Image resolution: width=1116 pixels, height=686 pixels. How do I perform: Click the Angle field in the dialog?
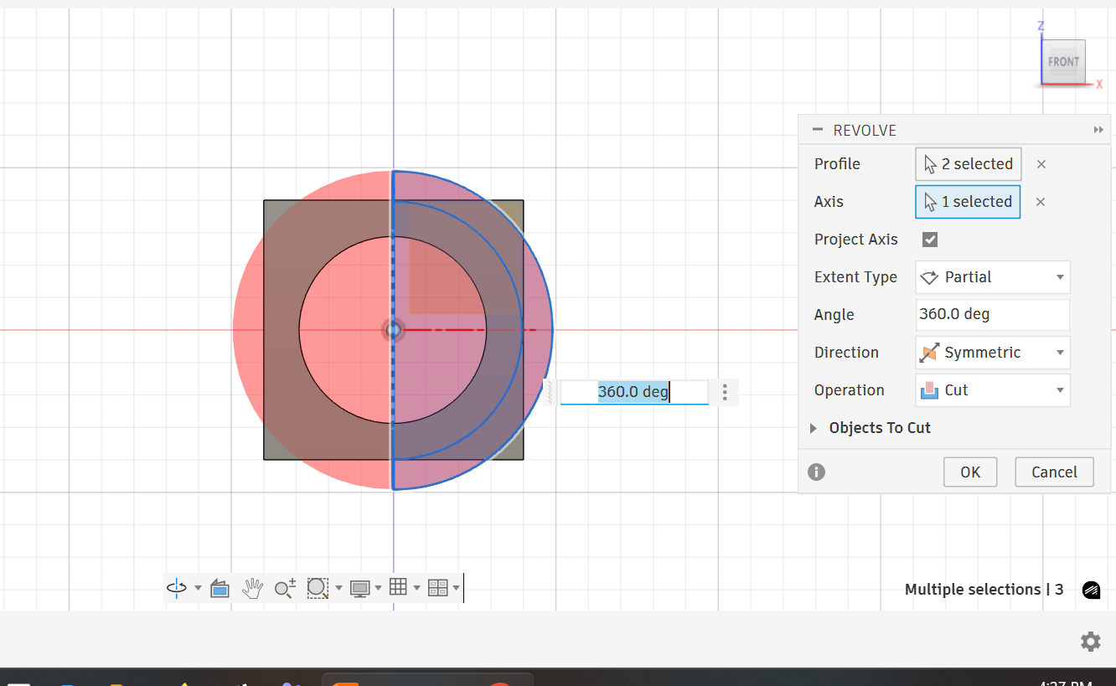(x=993, y=315)
